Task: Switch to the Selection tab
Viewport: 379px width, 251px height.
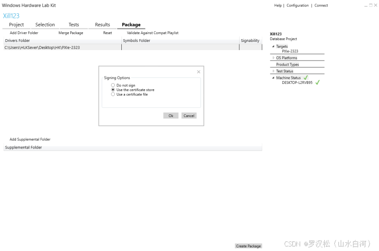Action: coord(45,25)
